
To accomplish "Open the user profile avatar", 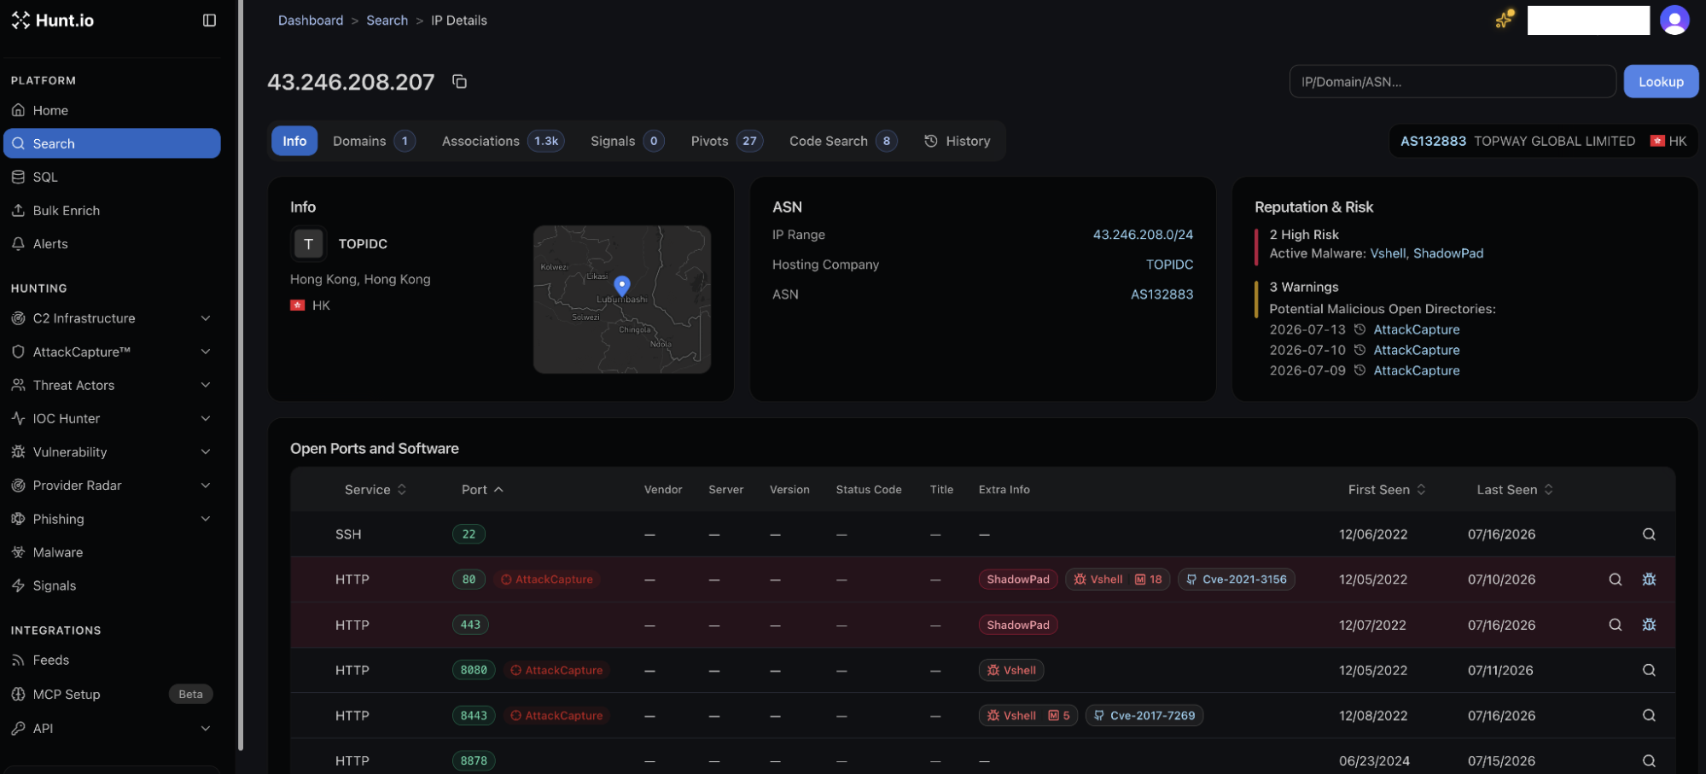I will pyautogui.click(x=1674, y=20).
